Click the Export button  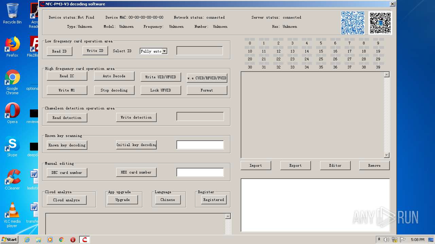click(296, 165)
